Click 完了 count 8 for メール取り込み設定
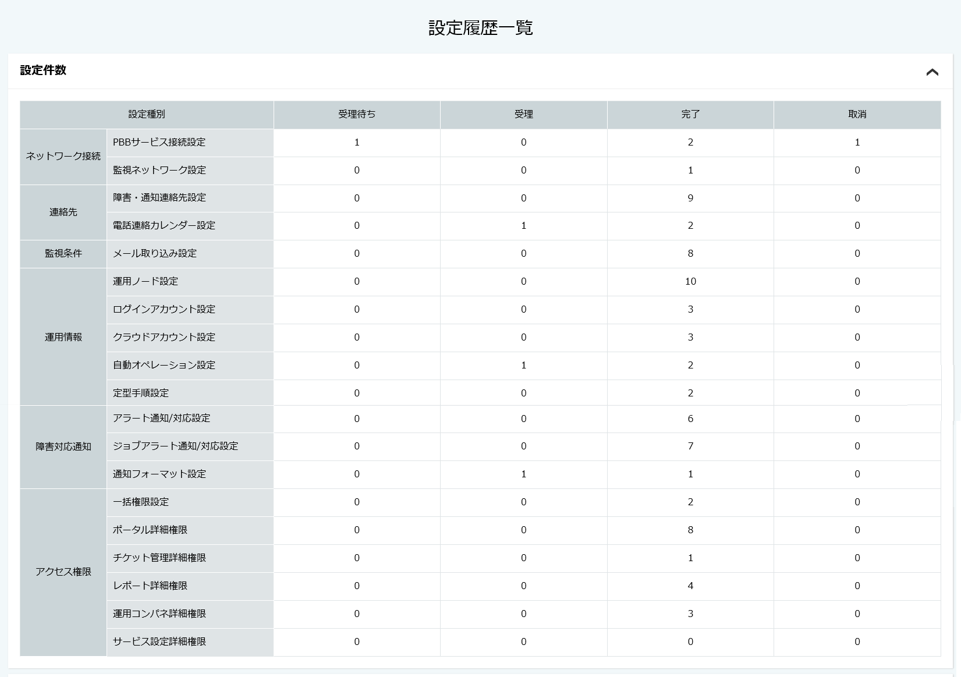The height and width of the screenshot is (677, 961). (690, 254)
